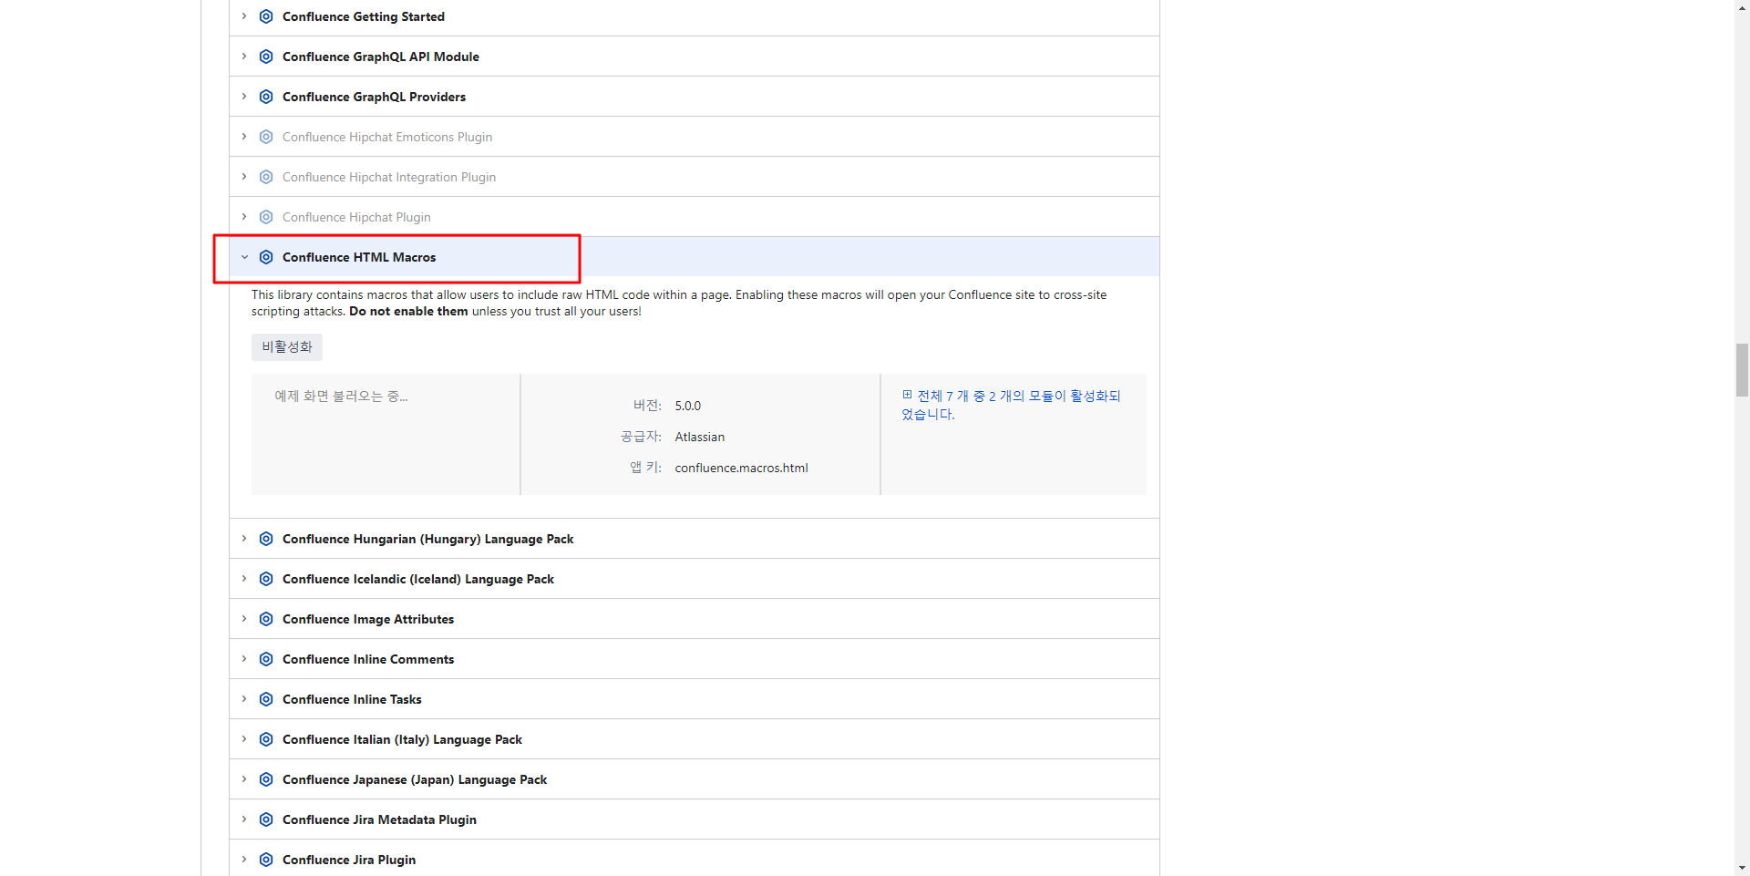The width and height of the screenshot is (1750, 876).
Task: Expand Confluence Inline Comments chevron
Action: click(x=244, y=659)
